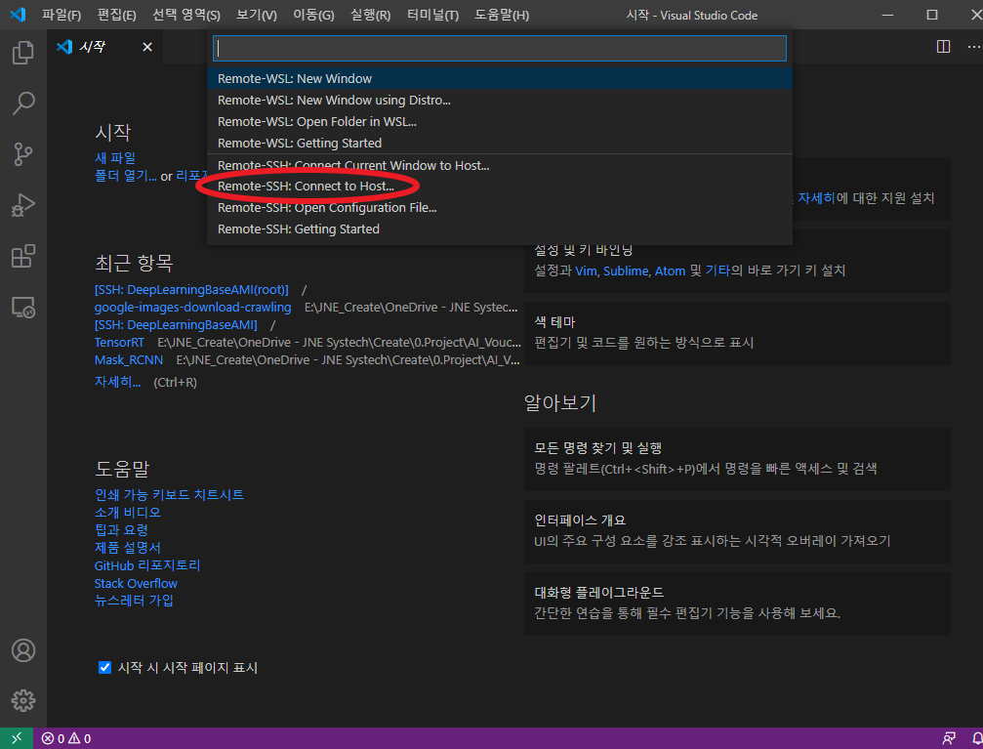This screenshot has height=749, width=983.
Task: Open 대화형 플레이그라운드 card
Action: (737, 603)
